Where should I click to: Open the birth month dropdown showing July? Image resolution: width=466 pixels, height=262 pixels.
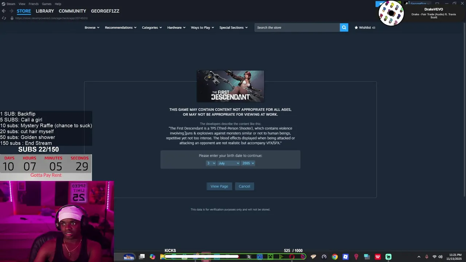pyautogui.click(x=229, y=163)
